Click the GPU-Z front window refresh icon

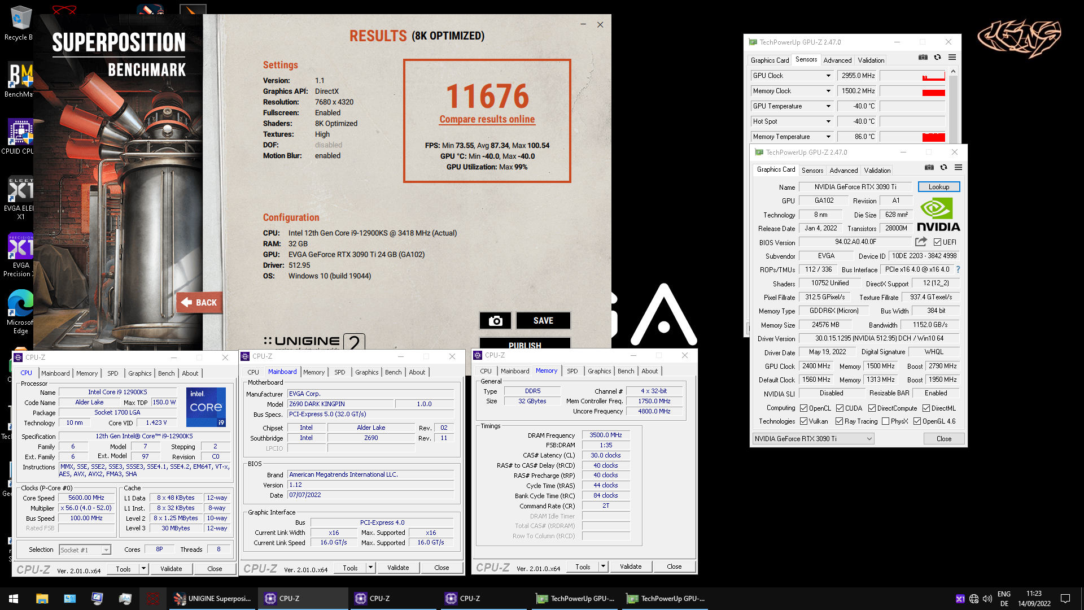coord(943,167)
